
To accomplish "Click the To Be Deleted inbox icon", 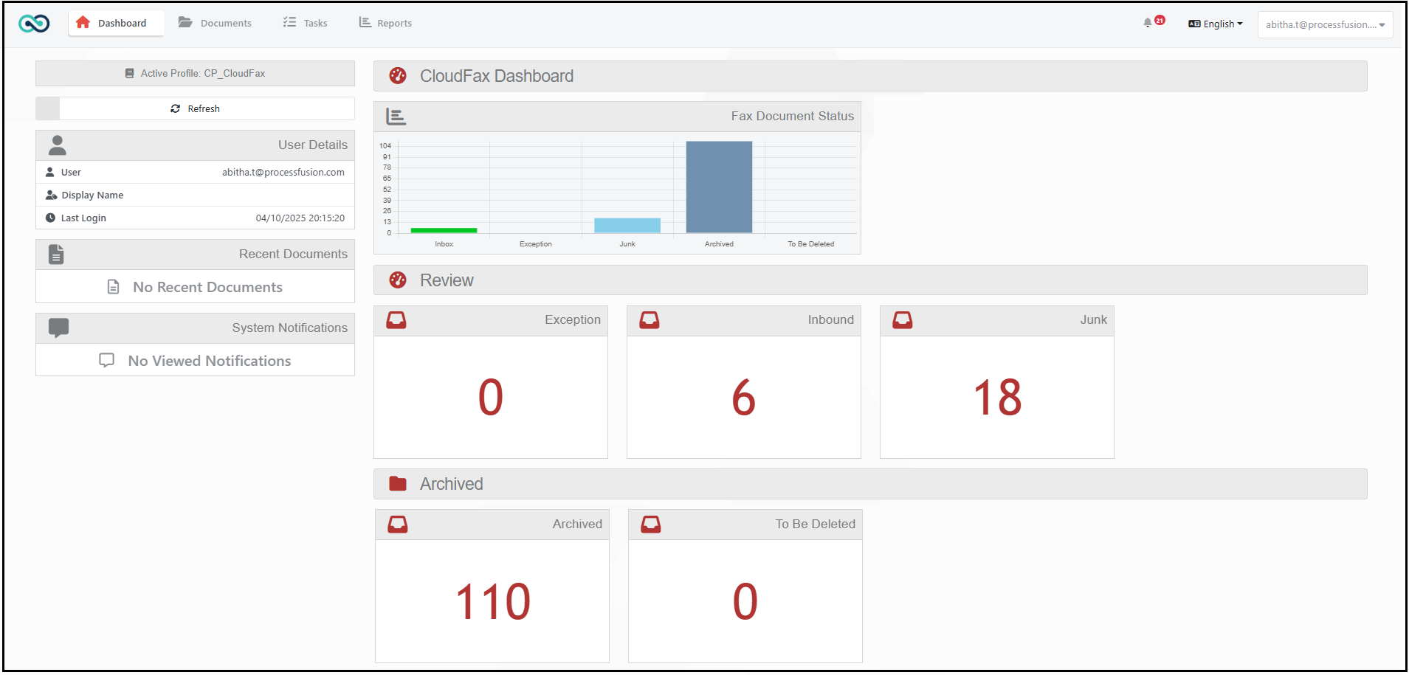I will click(651, 525).
